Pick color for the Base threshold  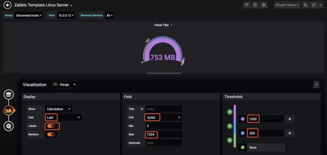click(243, 147)
